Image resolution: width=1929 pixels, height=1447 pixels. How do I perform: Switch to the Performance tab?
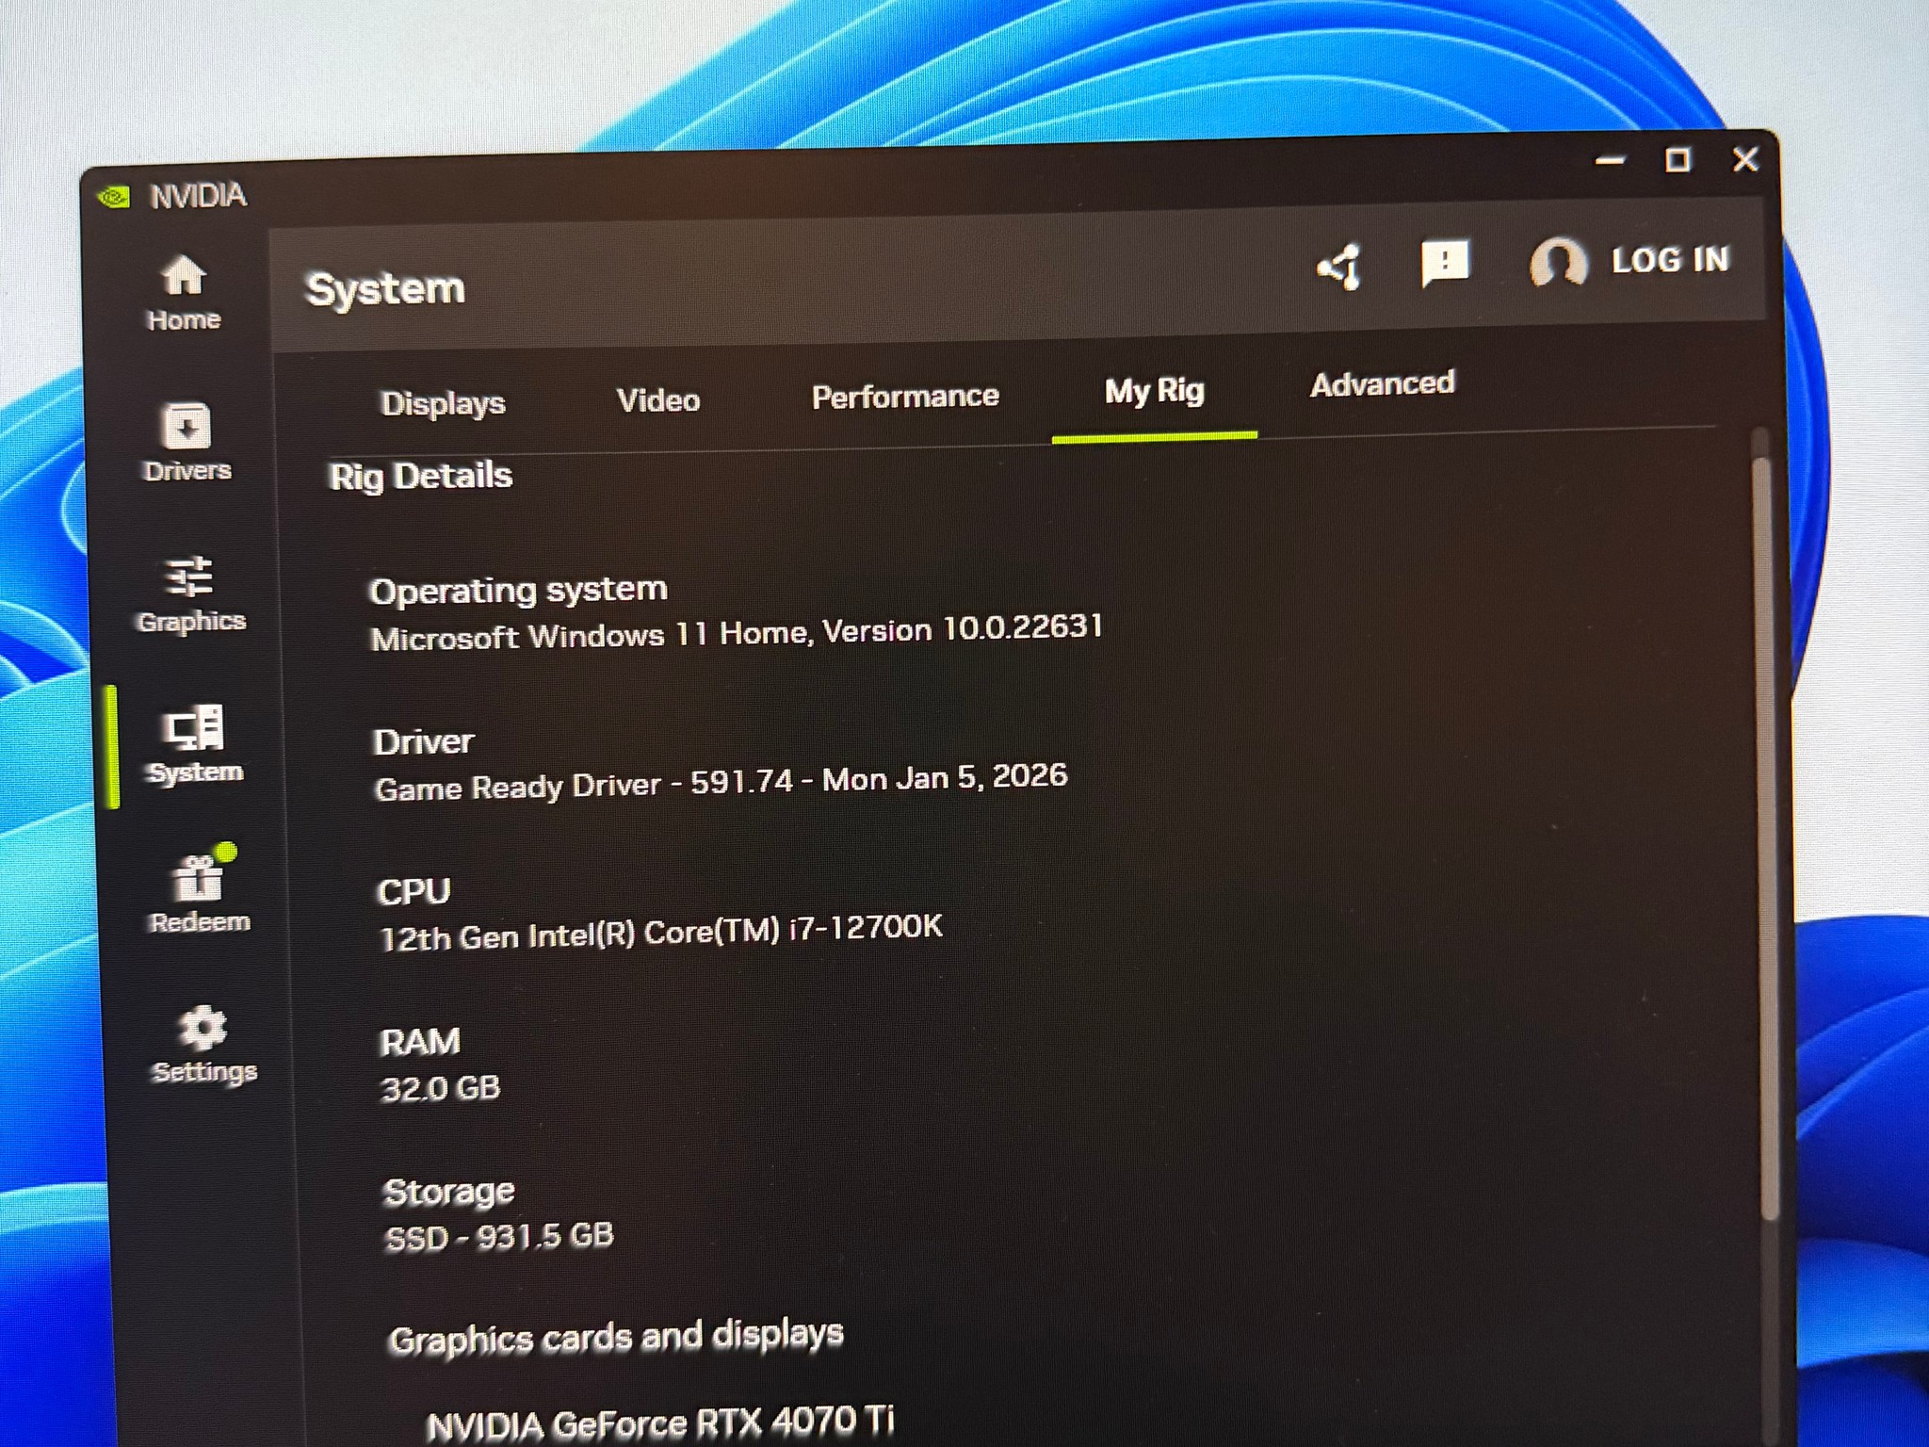[x=905, y=397]
